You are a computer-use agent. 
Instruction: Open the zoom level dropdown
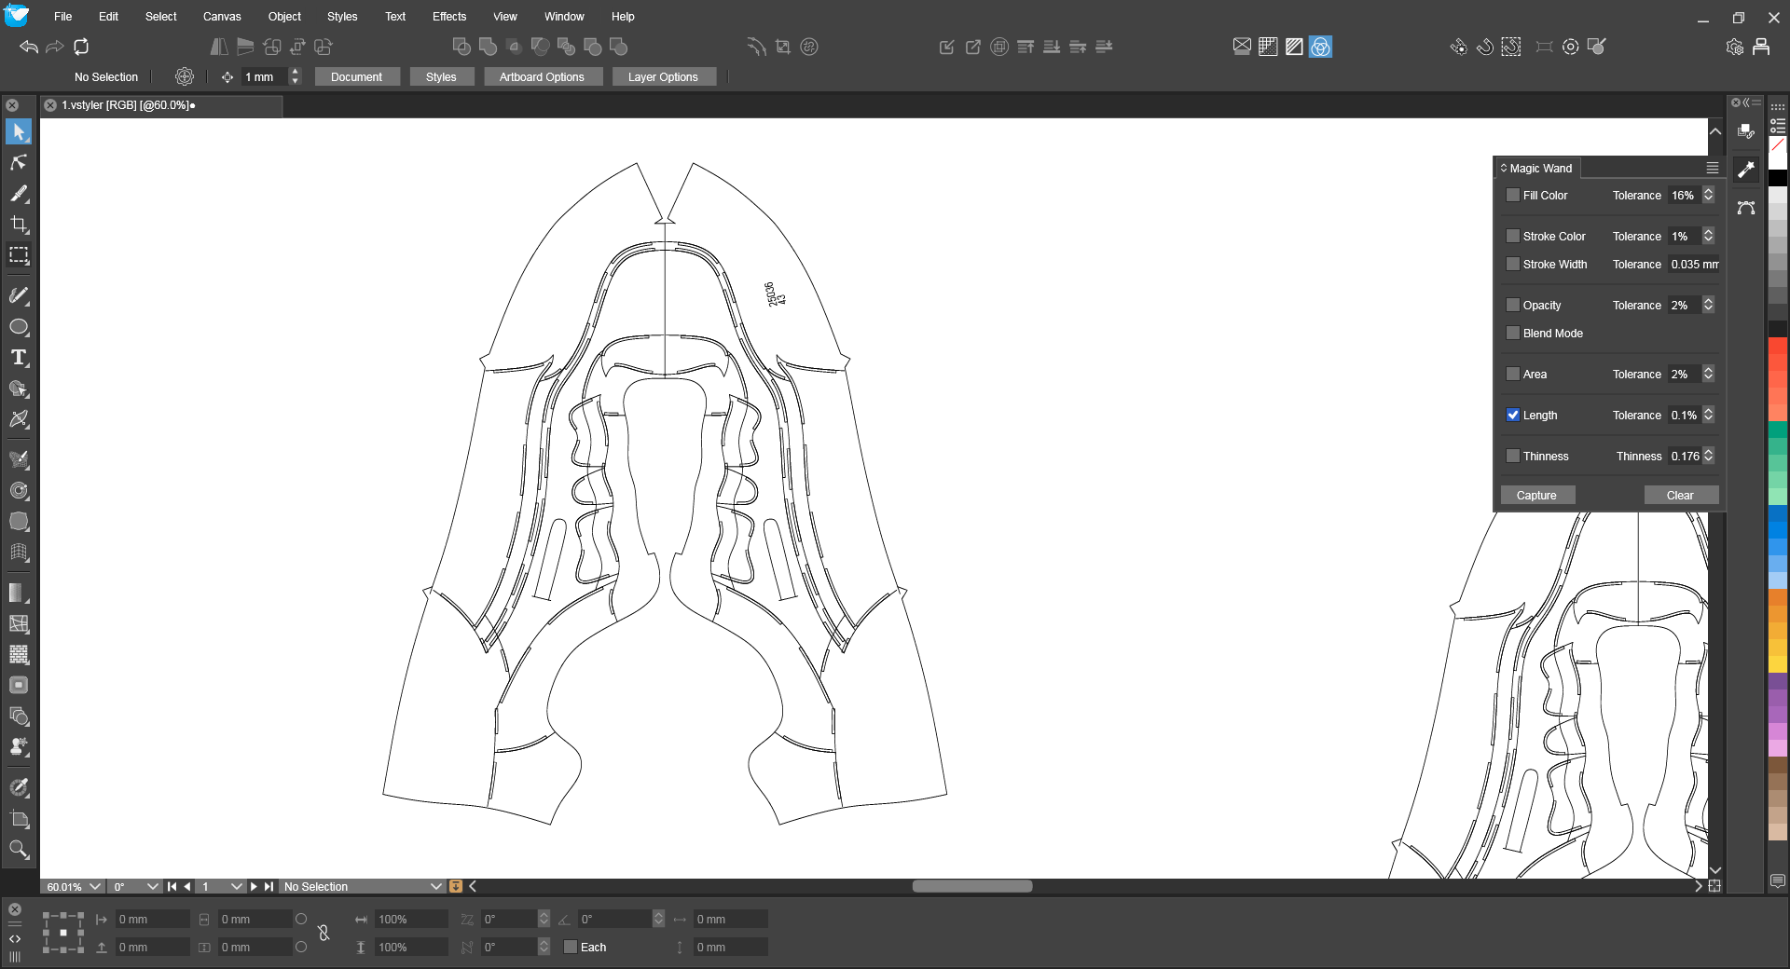coord(94,887)
